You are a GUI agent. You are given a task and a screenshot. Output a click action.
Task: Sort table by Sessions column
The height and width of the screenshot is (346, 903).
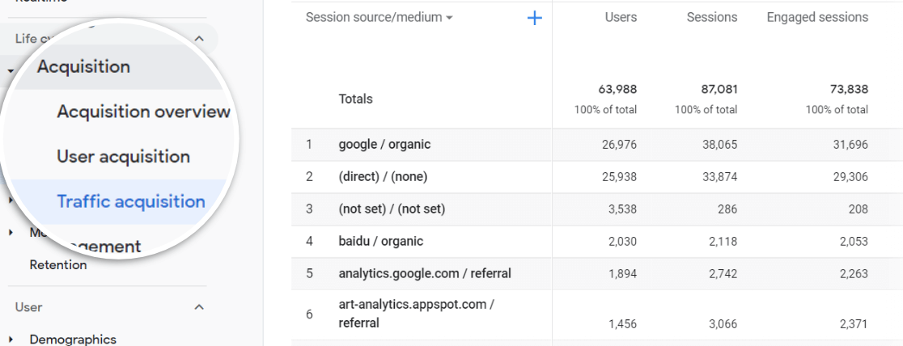pyautogui.click(x=711, y=17)
